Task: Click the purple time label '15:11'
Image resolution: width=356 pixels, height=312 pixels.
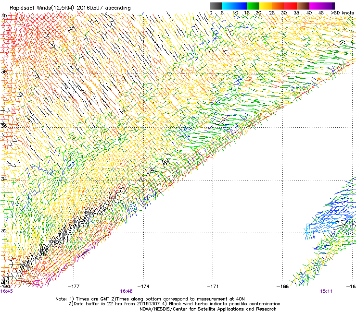Action: click(326, 291)
